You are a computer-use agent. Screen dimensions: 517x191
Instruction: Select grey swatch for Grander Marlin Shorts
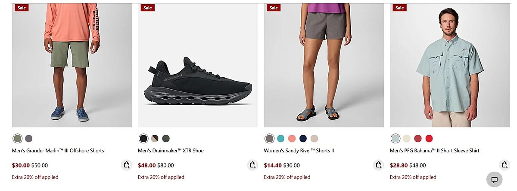point(29,138)
